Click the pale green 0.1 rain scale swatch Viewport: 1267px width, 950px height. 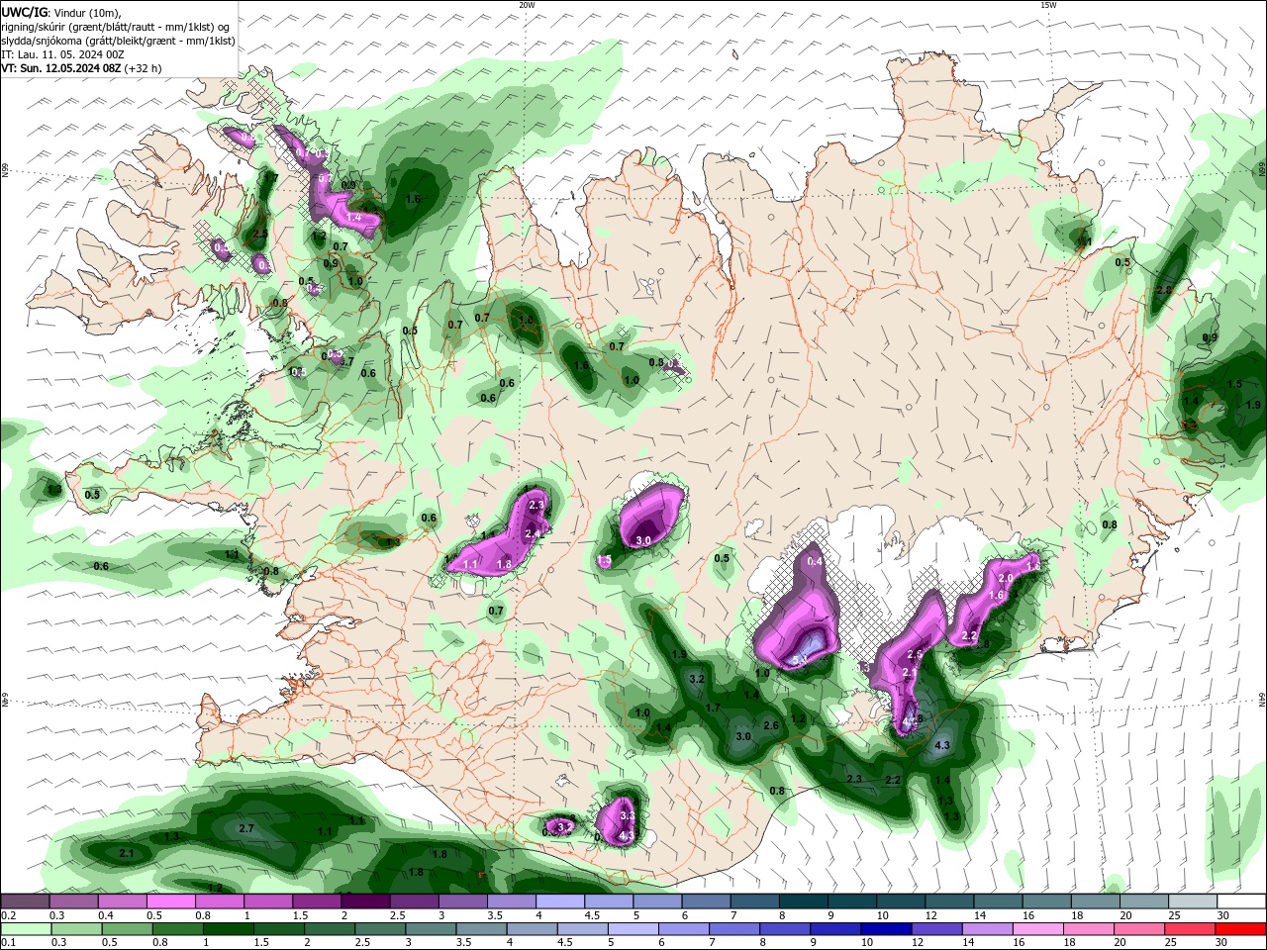click(x=26, y=929)
